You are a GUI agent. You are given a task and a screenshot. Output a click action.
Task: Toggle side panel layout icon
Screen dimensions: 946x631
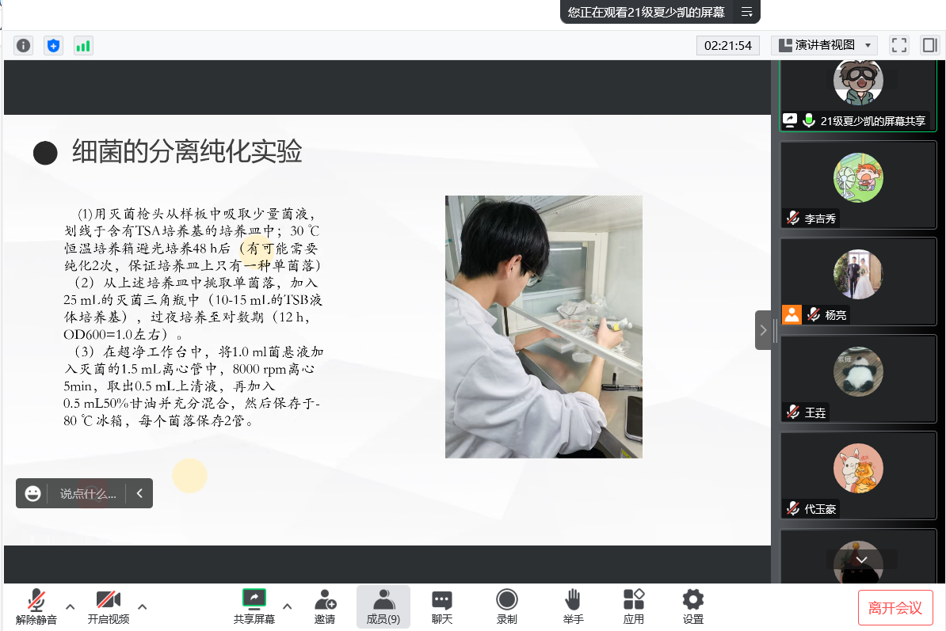tap(929, 45)
